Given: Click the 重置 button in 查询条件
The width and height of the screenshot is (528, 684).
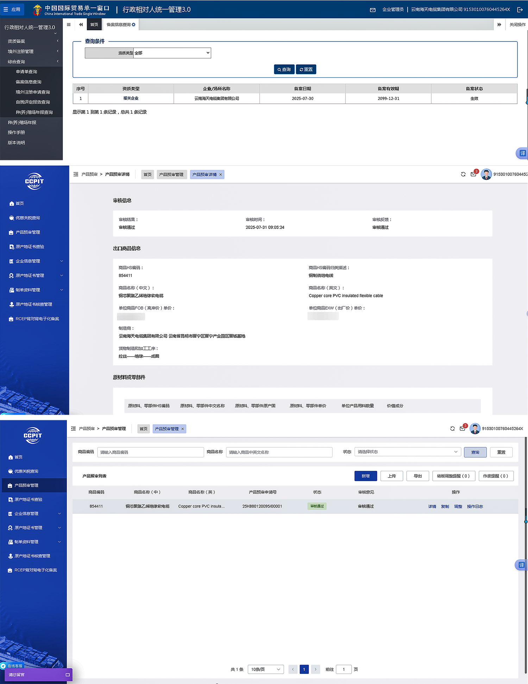Looking at the screenshot, I should [306, 70].
